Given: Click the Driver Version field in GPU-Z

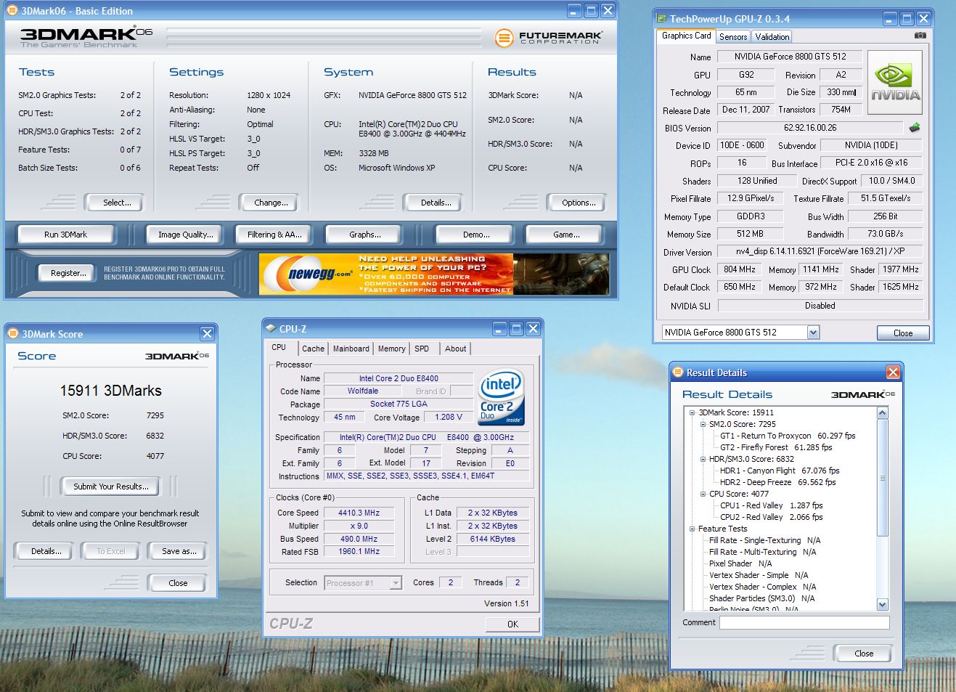Looking at the screenshot, I should click(820, 251).
